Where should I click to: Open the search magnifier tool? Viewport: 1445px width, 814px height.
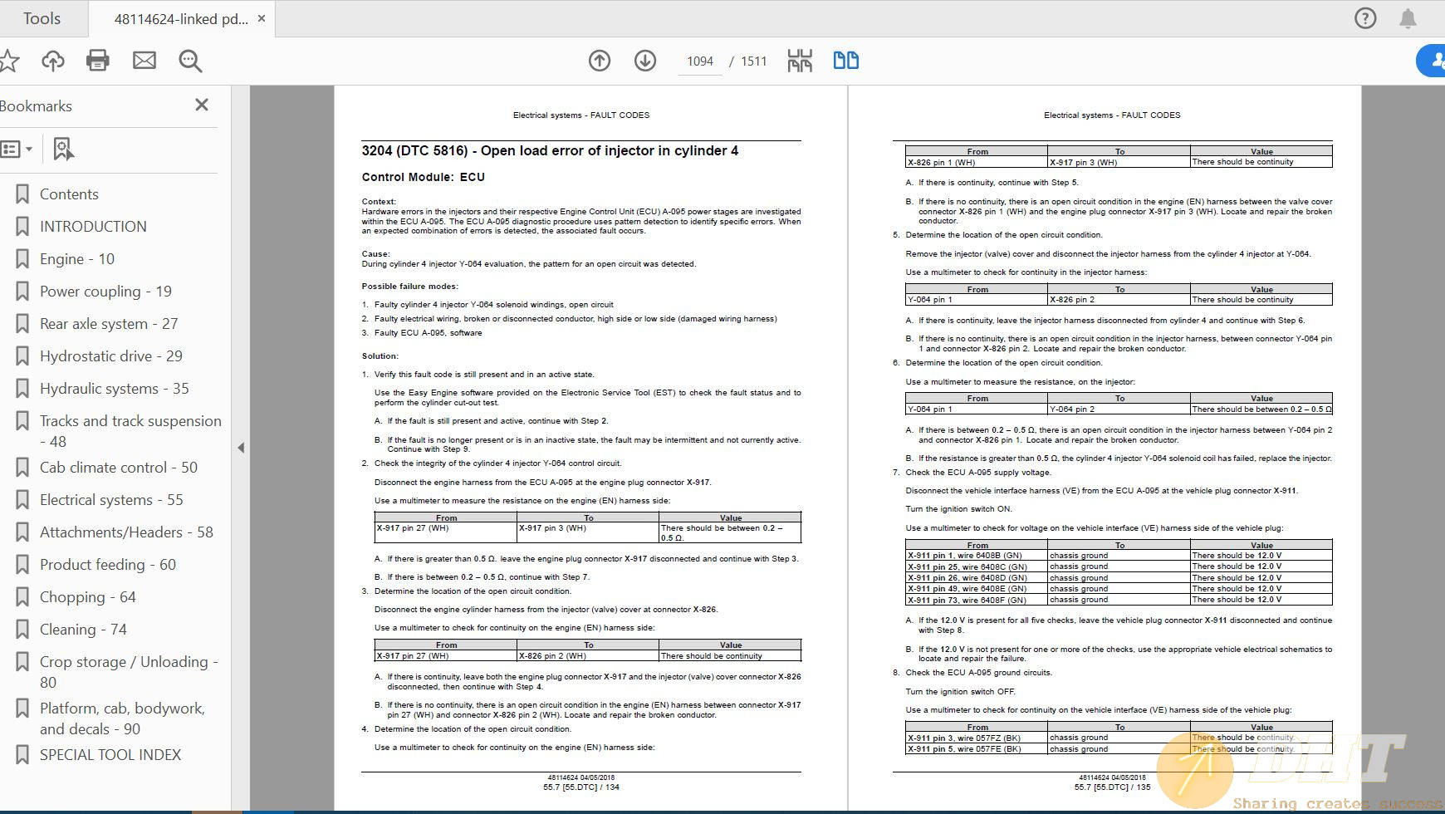[190, 61]
